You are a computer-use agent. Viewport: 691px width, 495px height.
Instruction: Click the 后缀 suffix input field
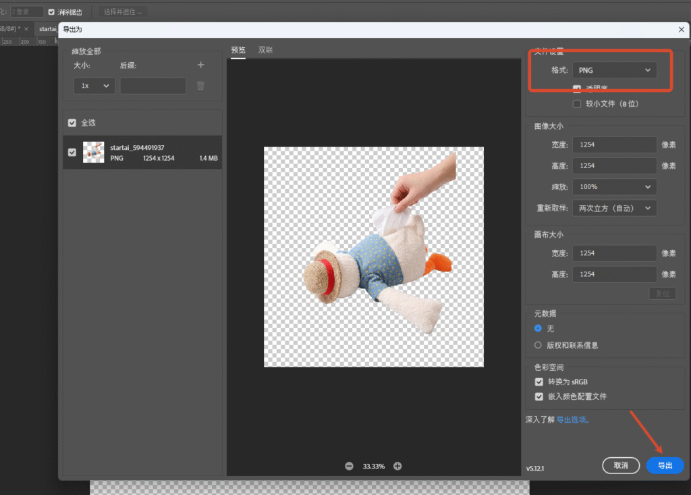tap(153, 86)
